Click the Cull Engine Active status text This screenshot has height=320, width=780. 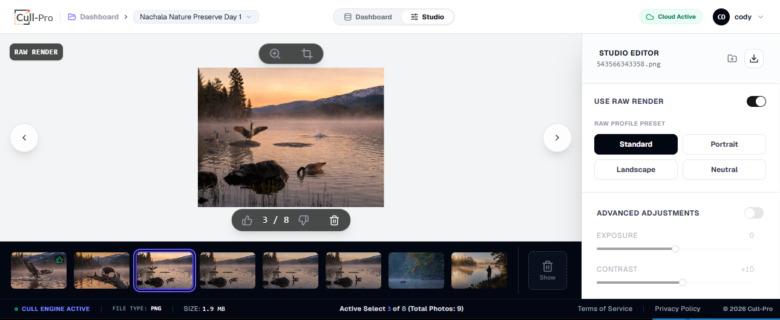coord(56,309)
